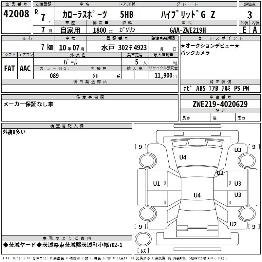
Task: Click the air conditioner value AAC
Action: click(25, 68)
